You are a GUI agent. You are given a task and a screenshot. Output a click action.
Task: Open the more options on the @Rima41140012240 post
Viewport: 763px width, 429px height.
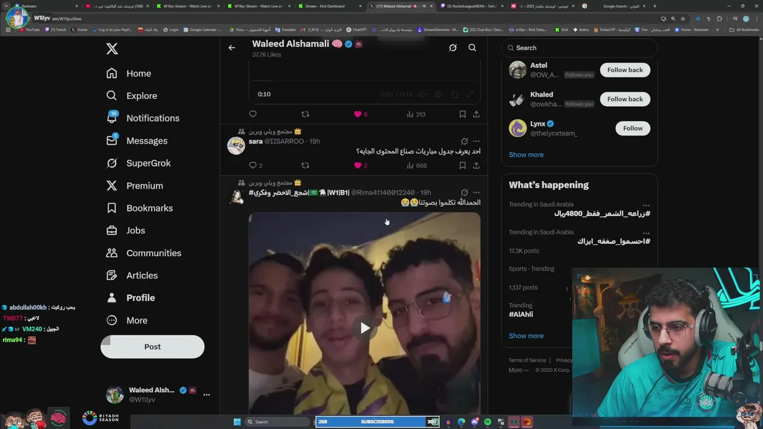476,192
